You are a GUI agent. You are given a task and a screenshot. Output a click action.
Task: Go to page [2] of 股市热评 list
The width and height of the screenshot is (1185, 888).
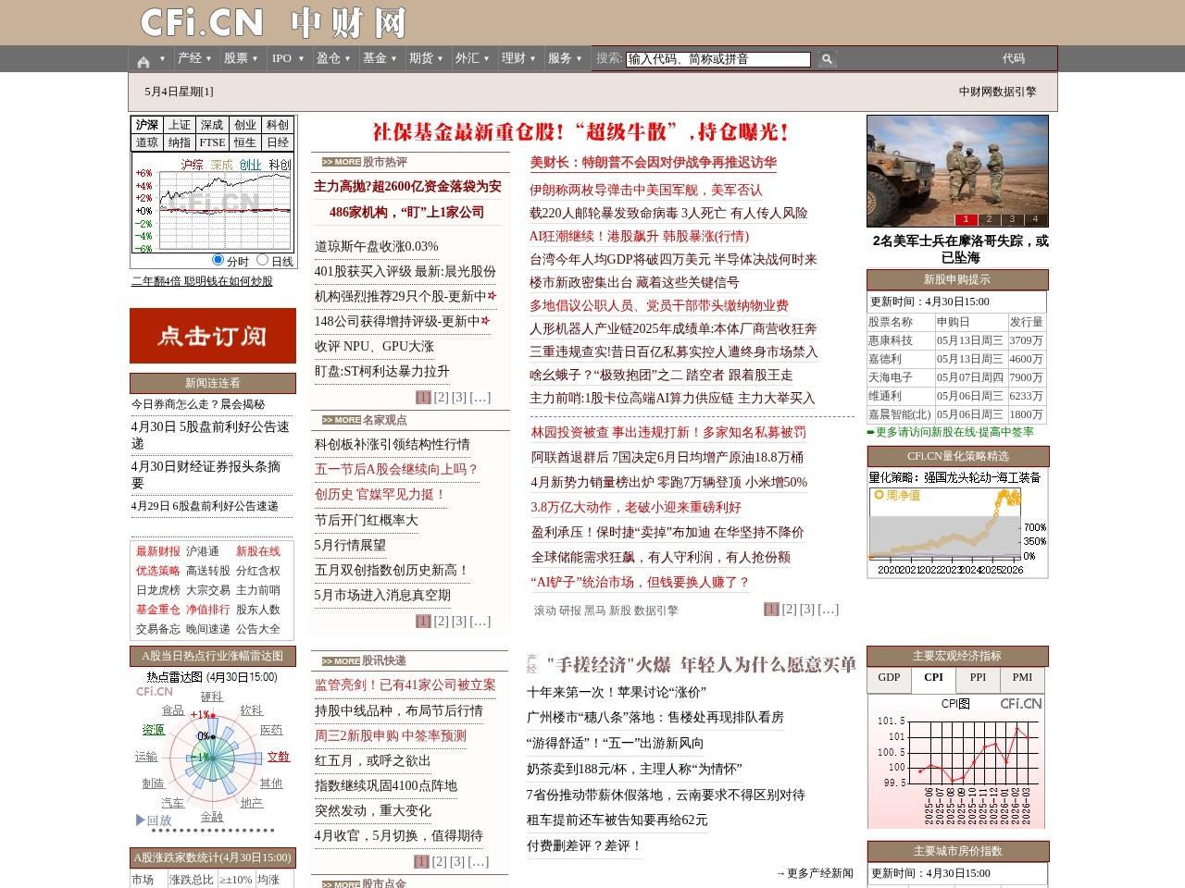[441, 398]
